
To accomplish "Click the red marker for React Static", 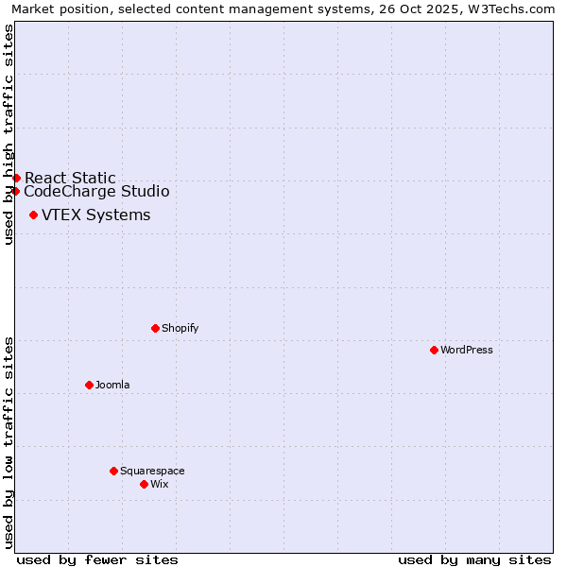I will pos(16,178).
